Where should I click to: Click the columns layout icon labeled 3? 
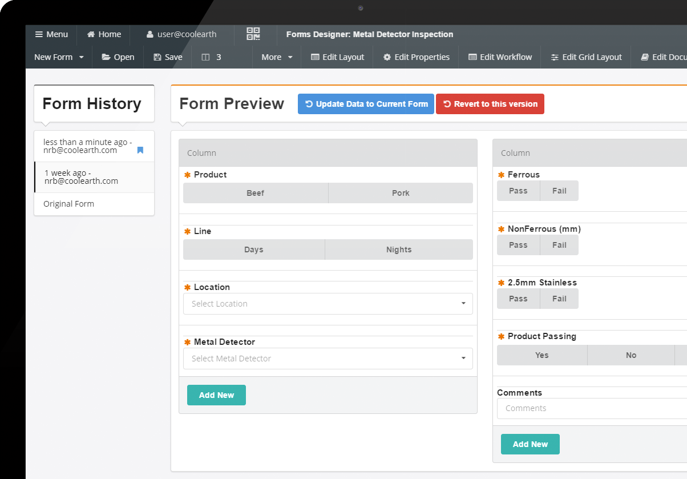[212, 57]
